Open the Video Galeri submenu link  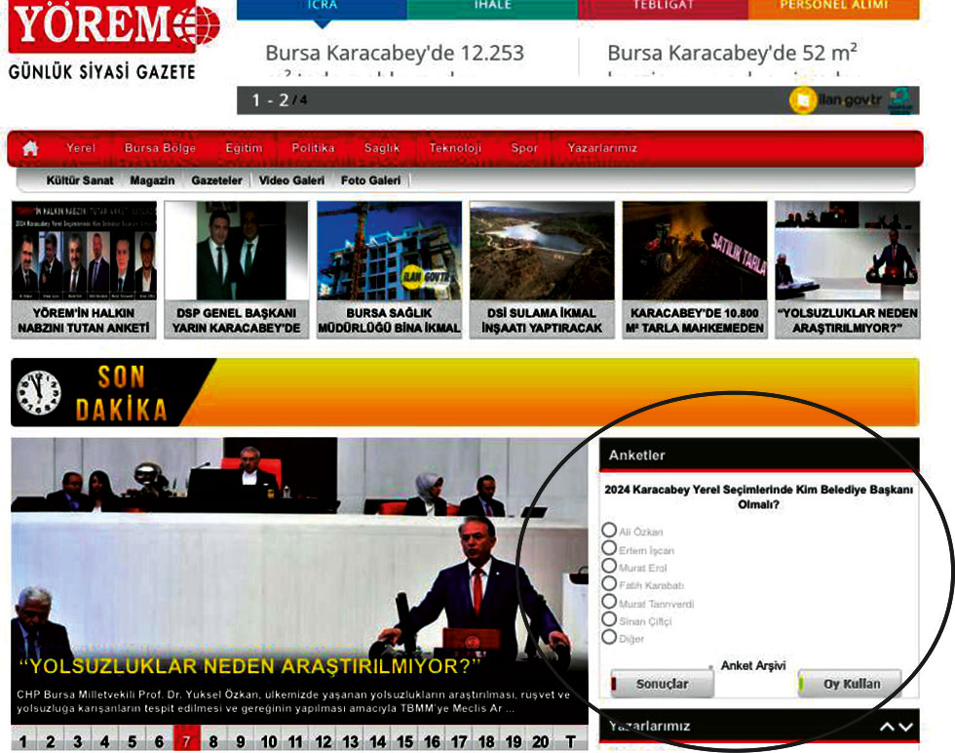tap(291, 180)
